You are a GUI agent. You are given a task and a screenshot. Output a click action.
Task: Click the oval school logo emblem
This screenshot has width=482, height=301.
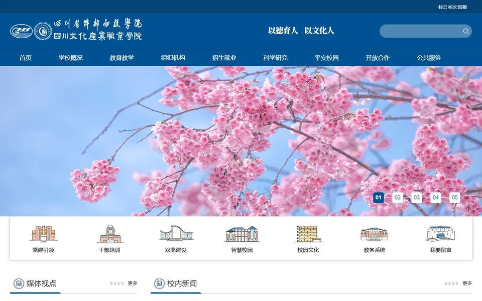21,31
